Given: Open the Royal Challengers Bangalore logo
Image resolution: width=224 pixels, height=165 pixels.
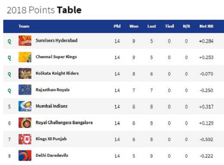Looking at the screenshot, I should coord(25,123).
